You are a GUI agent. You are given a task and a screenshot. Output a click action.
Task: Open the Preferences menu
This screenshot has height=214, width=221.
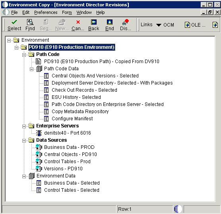46,12
